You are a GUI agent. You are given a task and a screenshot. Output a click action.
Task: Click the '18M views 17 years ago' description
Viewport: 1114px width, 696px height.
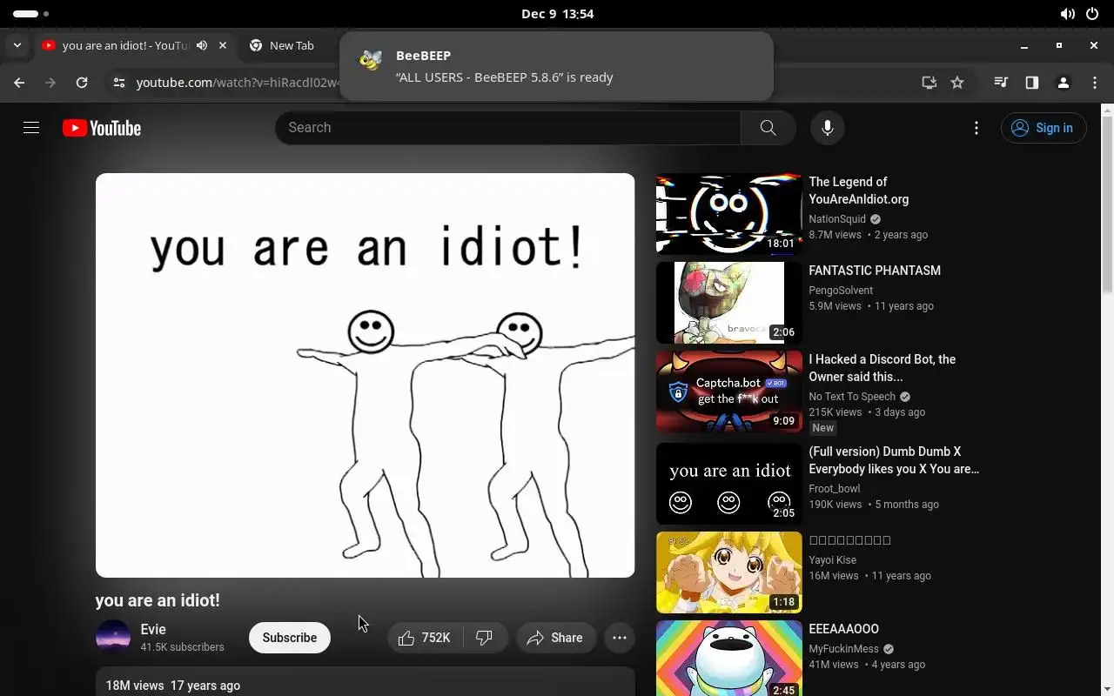pyautogui.click(x=172, y=686)
